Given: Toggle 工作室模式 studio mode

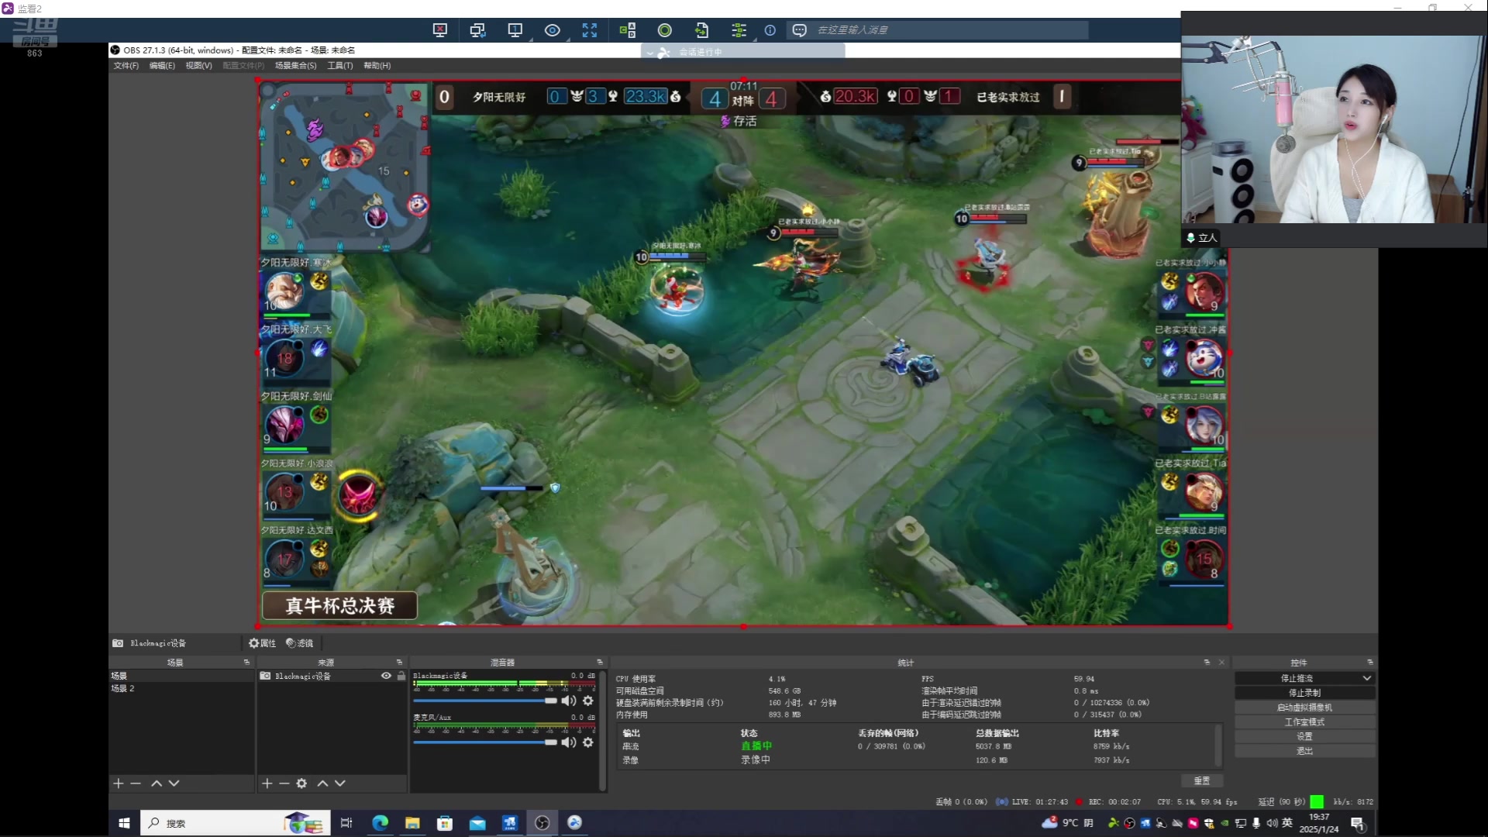Looking at the screenshot, I should 1305,723.
